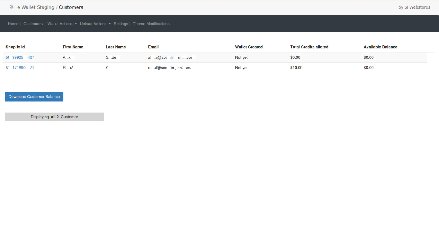Screen dimensions: 439x247
Task: Click the e Wallet Staging breadcrumb
Action: coord(36,7)
